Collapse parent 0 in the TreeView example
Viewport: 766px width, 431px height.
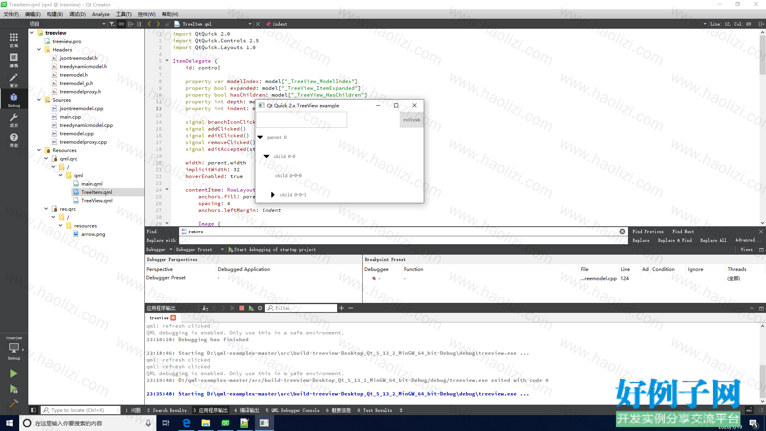click(x=260, y=137)
